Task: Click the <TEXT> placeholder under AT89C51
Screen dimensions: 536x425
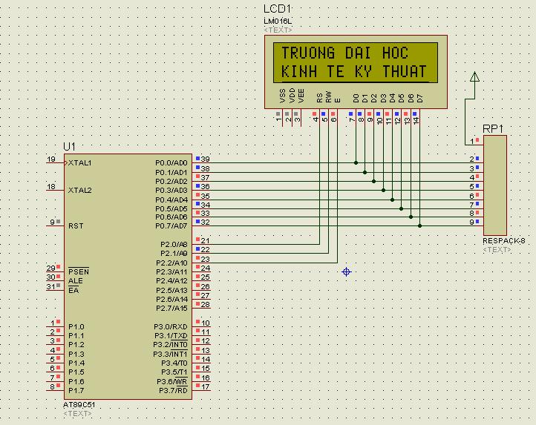Action: click(77, 414)
